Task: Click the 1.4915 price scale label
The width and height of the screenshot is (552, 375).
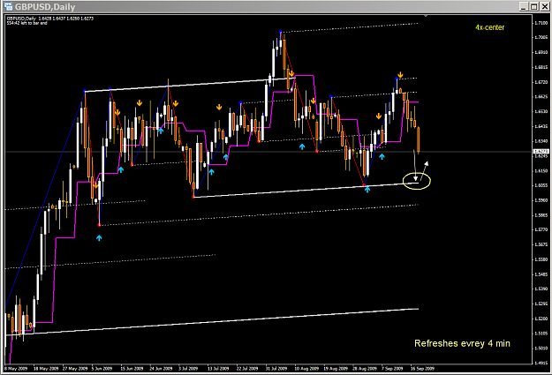Action: 541,363
